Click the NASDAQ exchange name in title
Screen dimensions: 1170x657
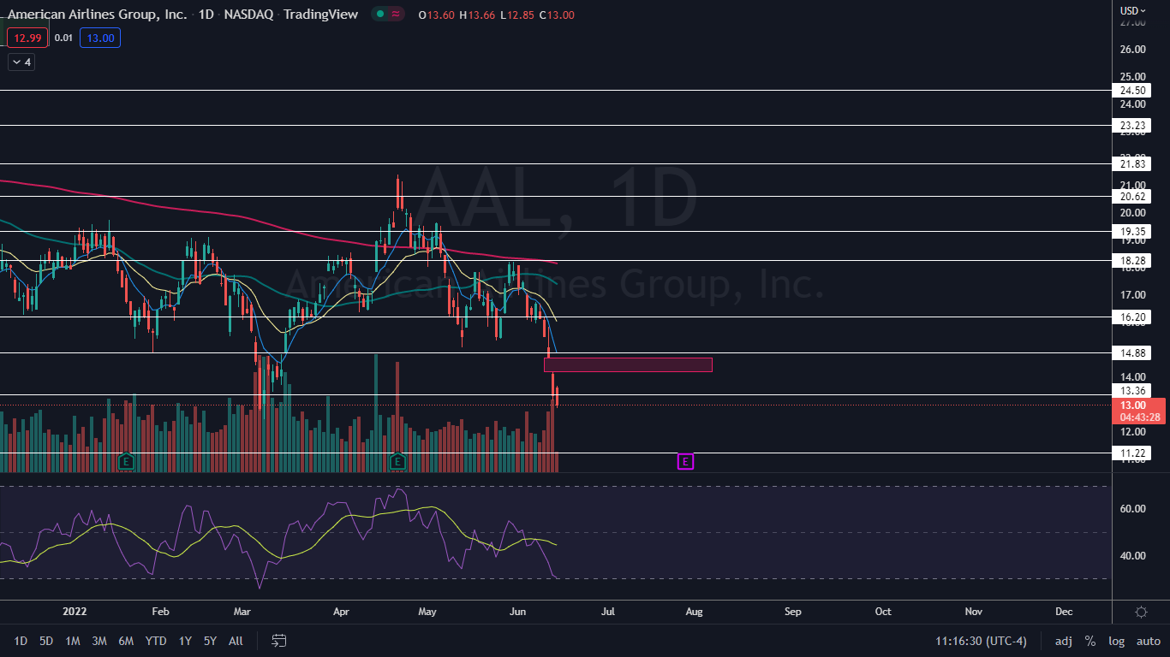coord(248,15)
